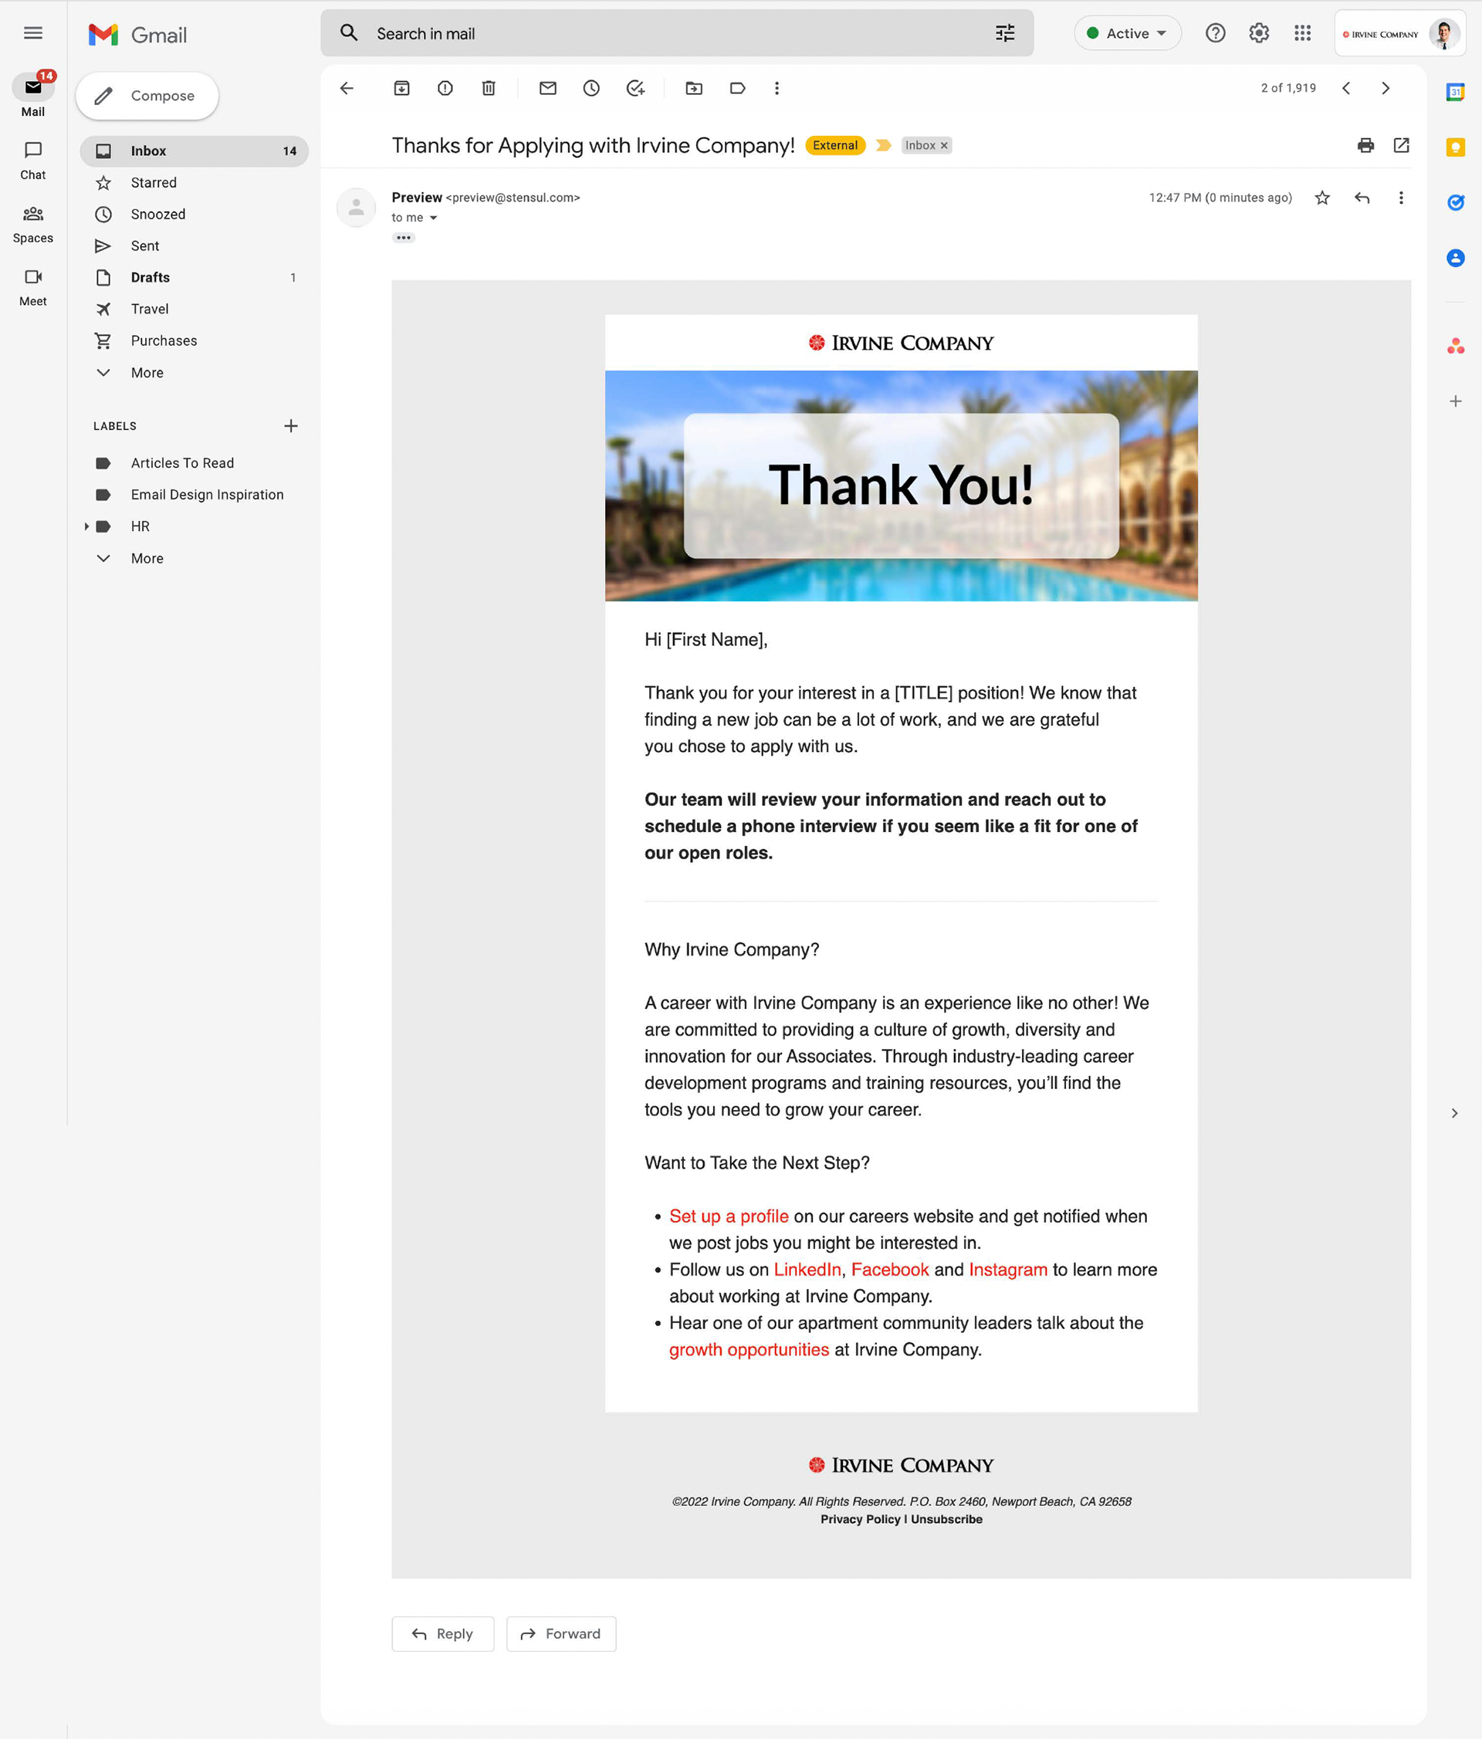Open the Drafts folder
1482x1739 pixels.
[x=195, y=278]
